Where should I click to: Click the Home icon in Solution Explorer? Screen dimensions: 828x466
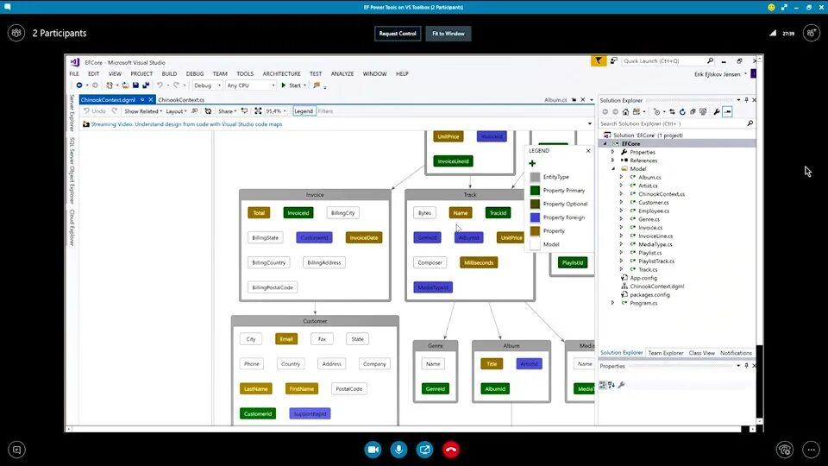626,111
